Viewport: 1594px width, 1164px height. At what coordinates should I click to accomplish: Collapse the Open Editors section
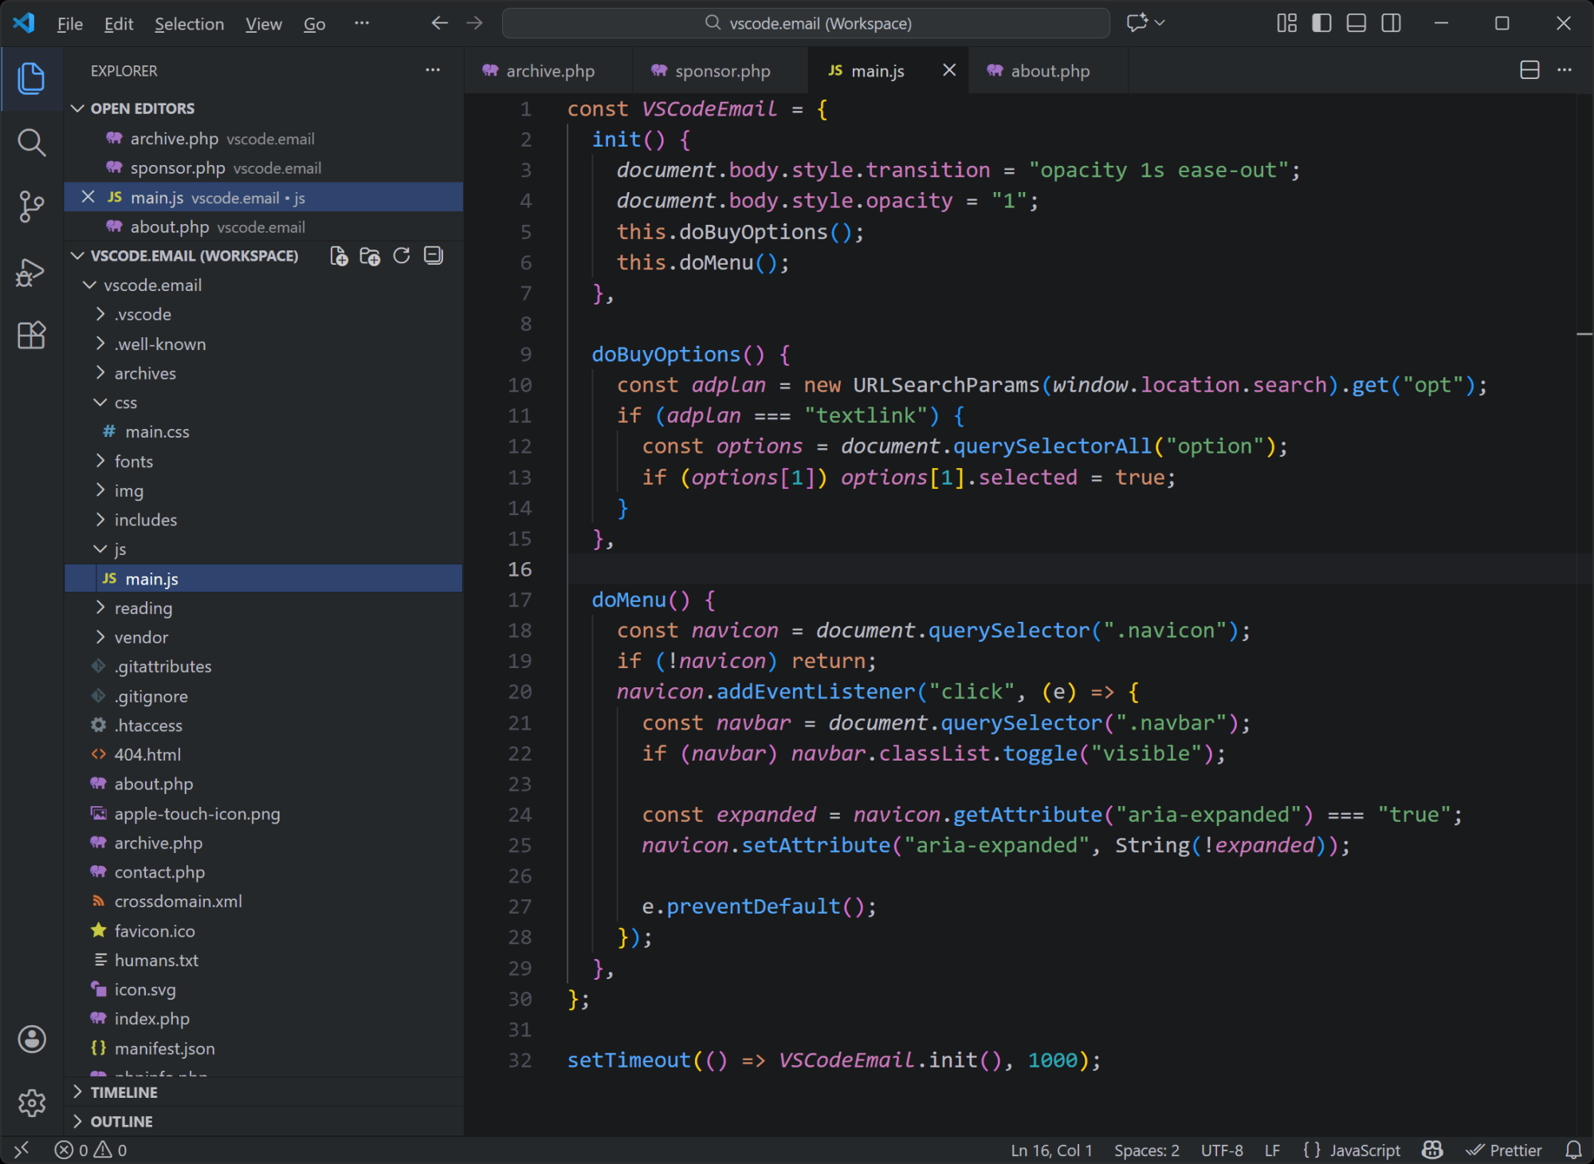77,108
